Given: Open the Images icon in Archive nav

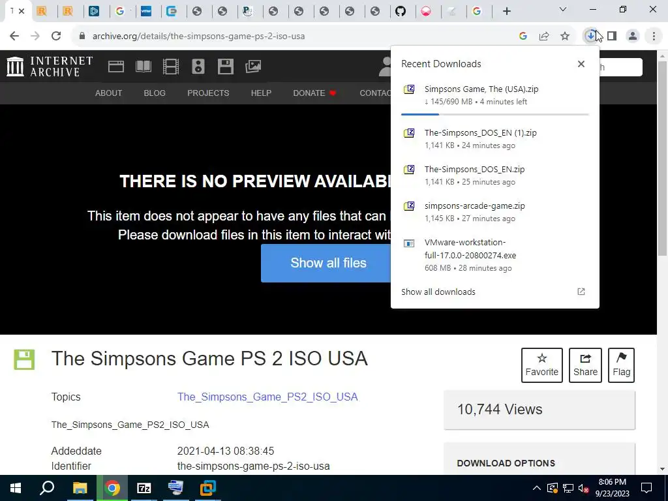Looking at the screenshot, I should point(253,67).
